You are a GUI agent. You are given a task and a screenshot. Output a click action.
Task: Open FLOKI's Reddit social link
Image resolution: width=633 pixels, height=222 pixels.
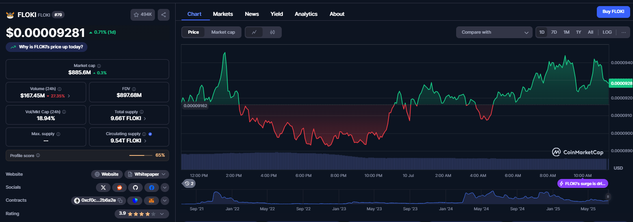(x=120, y=188)
